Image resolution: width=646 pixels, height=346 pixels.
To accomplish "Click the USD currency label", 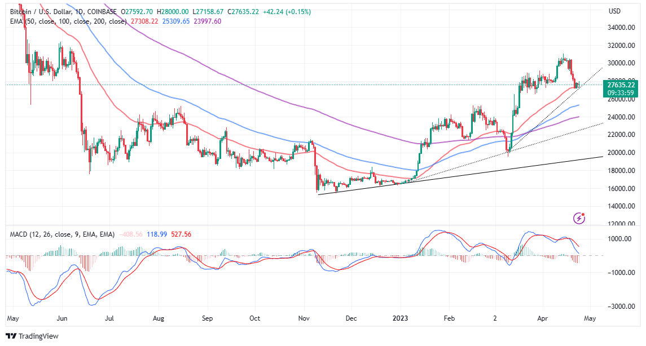I will pyautogui.click(x=614, y=11).
